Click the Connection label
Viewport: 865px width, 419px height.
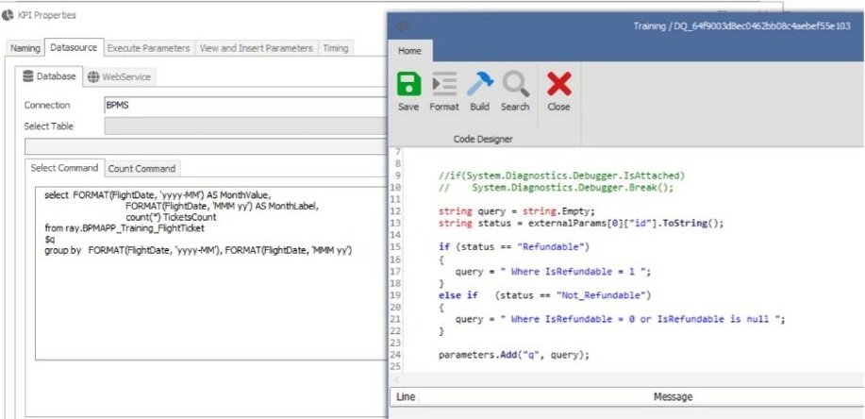coord(47,105)
